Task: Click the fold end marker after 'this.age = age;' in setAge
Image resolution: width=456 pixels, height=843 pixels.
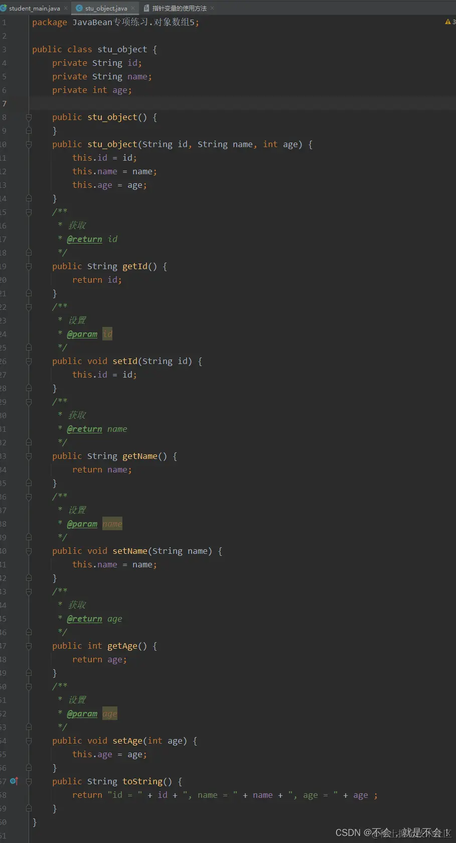Action: coord(29,768)
